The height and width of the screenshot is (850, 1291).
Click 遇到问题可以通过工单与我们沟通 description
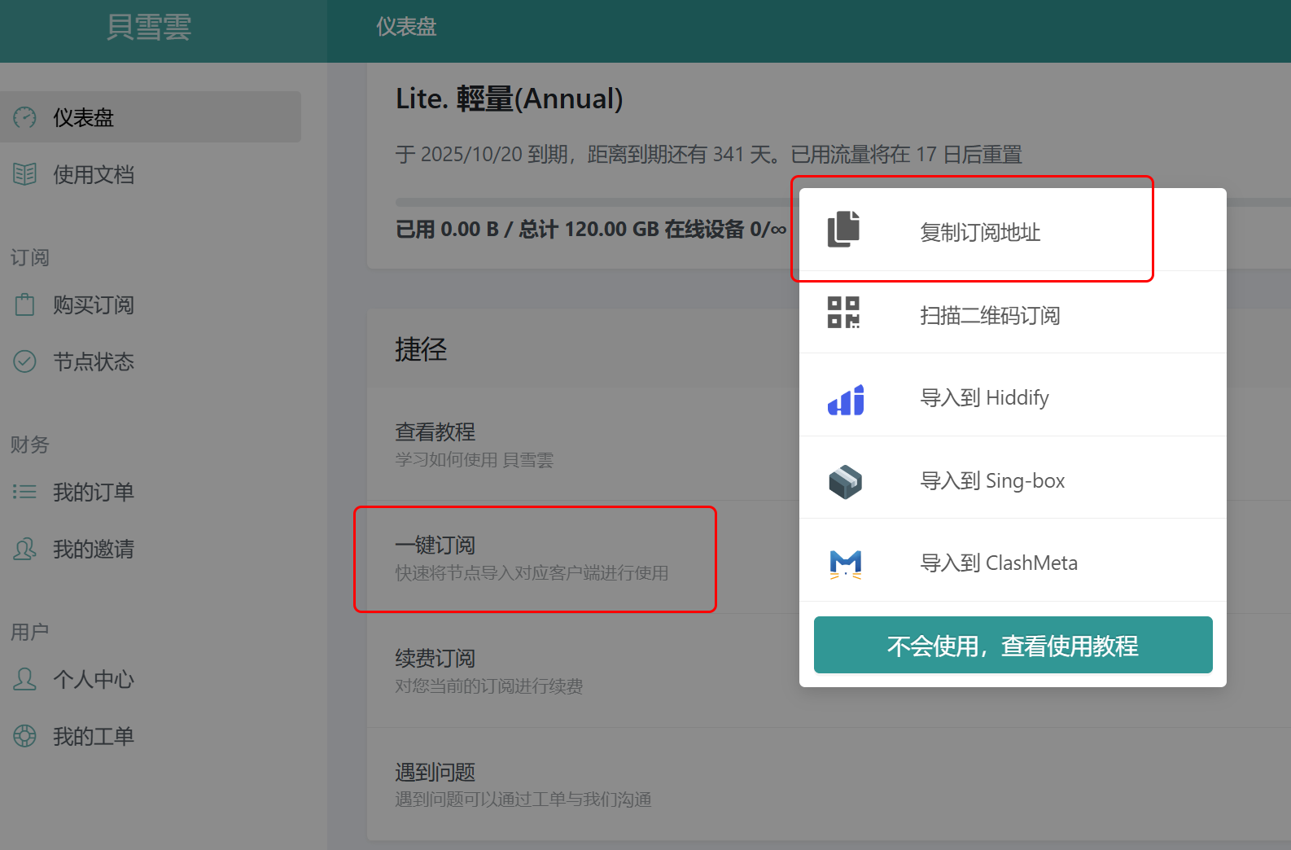pyautogui.click(x=523, y=800)
